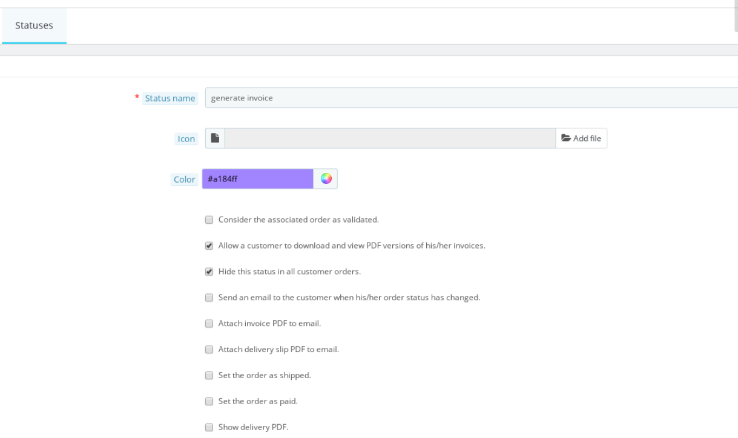Click the purple #a184ff color field

258,178
